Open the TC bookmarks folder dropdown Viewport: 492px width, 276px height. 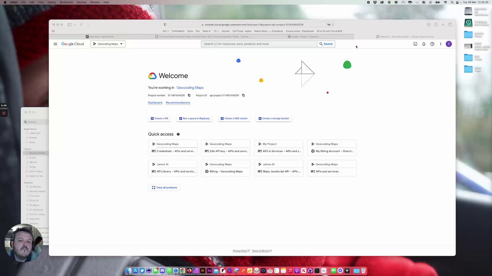(x=216, y=31)
